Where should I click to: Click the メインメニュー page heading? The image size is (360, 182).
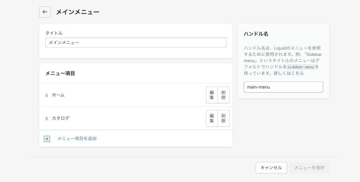pos(77,12)
